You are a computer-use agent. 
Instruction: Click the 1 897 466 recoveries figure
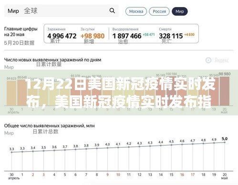point(127,36)
